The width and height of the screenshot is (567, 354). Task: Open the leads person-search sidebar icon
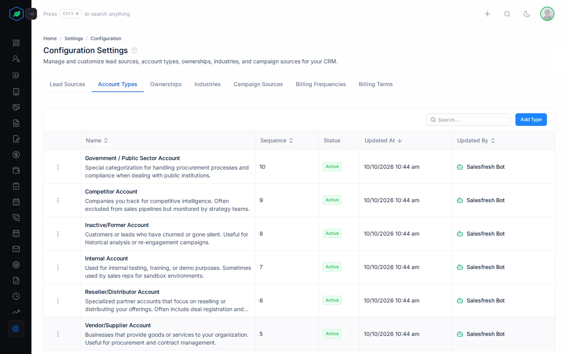(16, 59)
